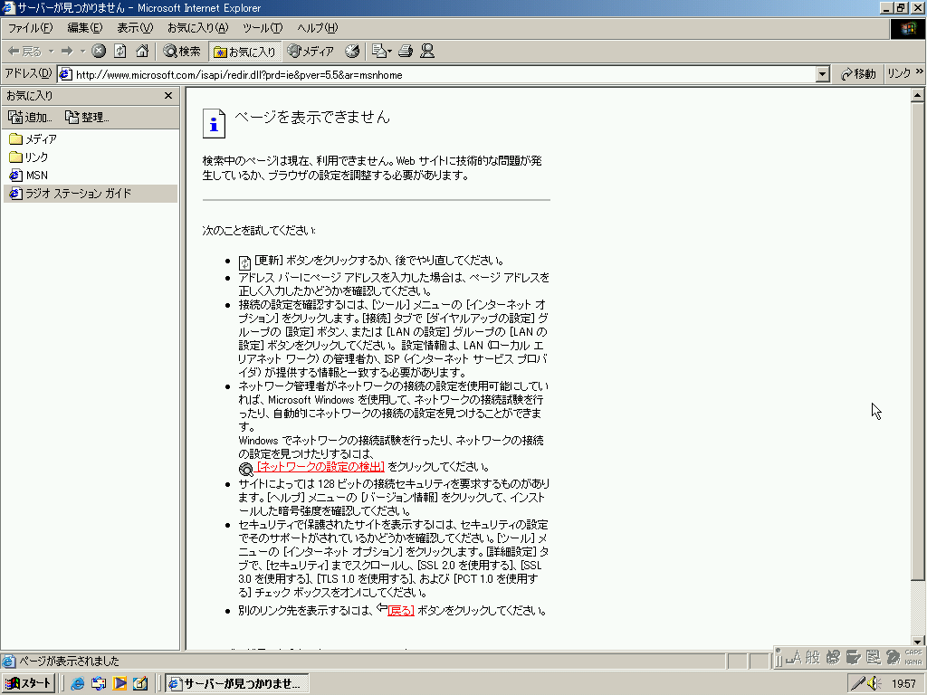Open the 表示(V) menu

tap(135, 28)
